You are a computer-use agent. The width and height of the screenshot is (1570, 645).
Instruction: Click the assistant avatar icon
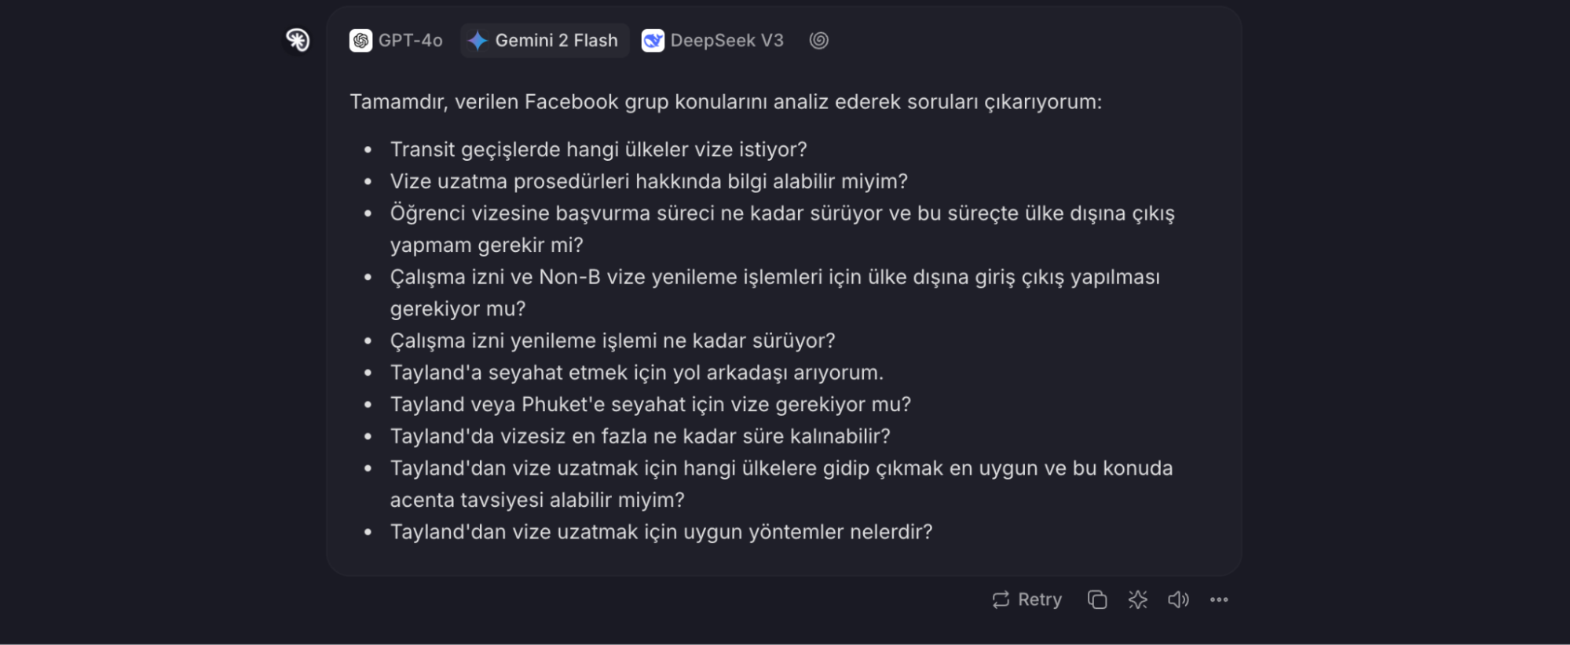tap(298, 40)
